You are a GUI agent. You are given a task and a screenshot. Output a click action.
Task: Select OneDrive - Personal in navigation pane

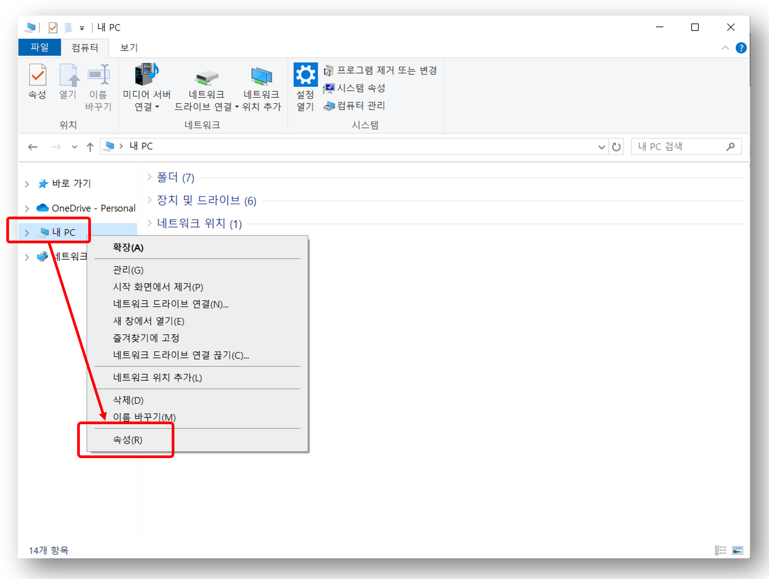coord(94,208)
